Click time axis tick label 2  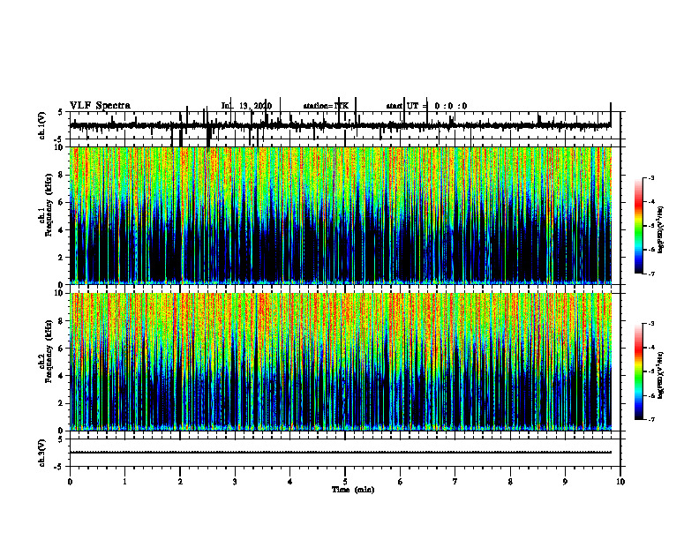pos(180,482)
